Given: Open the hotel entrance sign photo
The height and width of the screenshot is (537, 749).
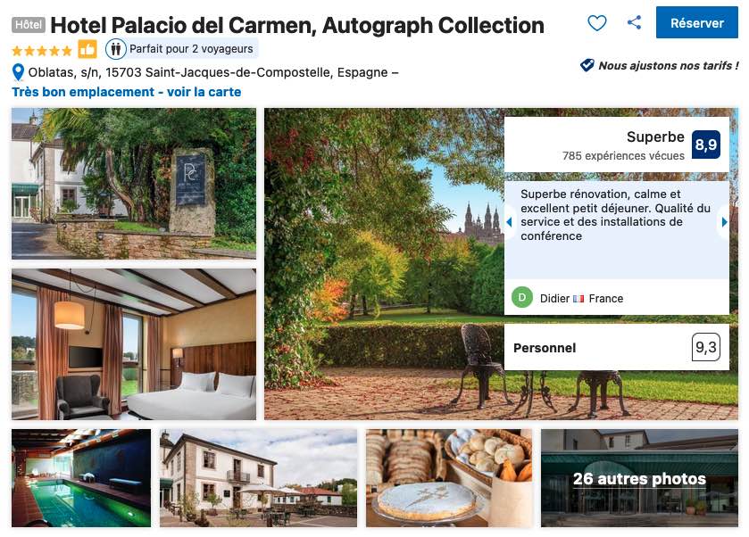Looking at the screenshot, I should (x=134, y=184).
